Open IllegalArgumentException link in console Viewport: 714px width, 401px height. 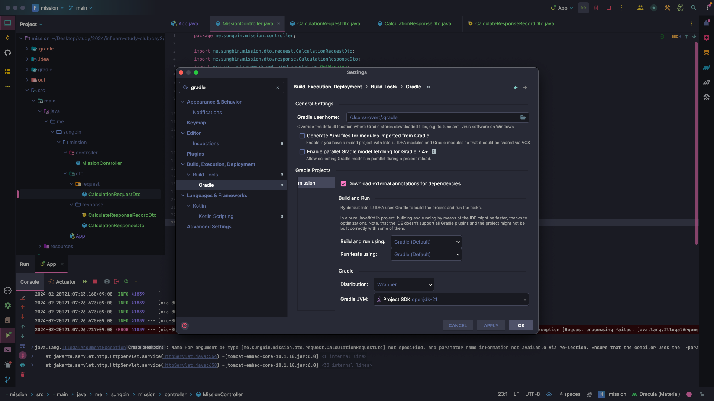(x=94, y=348)
